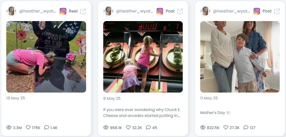Open the username link on the Mother's Day card
This screenshot has width=286, height=137.
pos(231,11)
